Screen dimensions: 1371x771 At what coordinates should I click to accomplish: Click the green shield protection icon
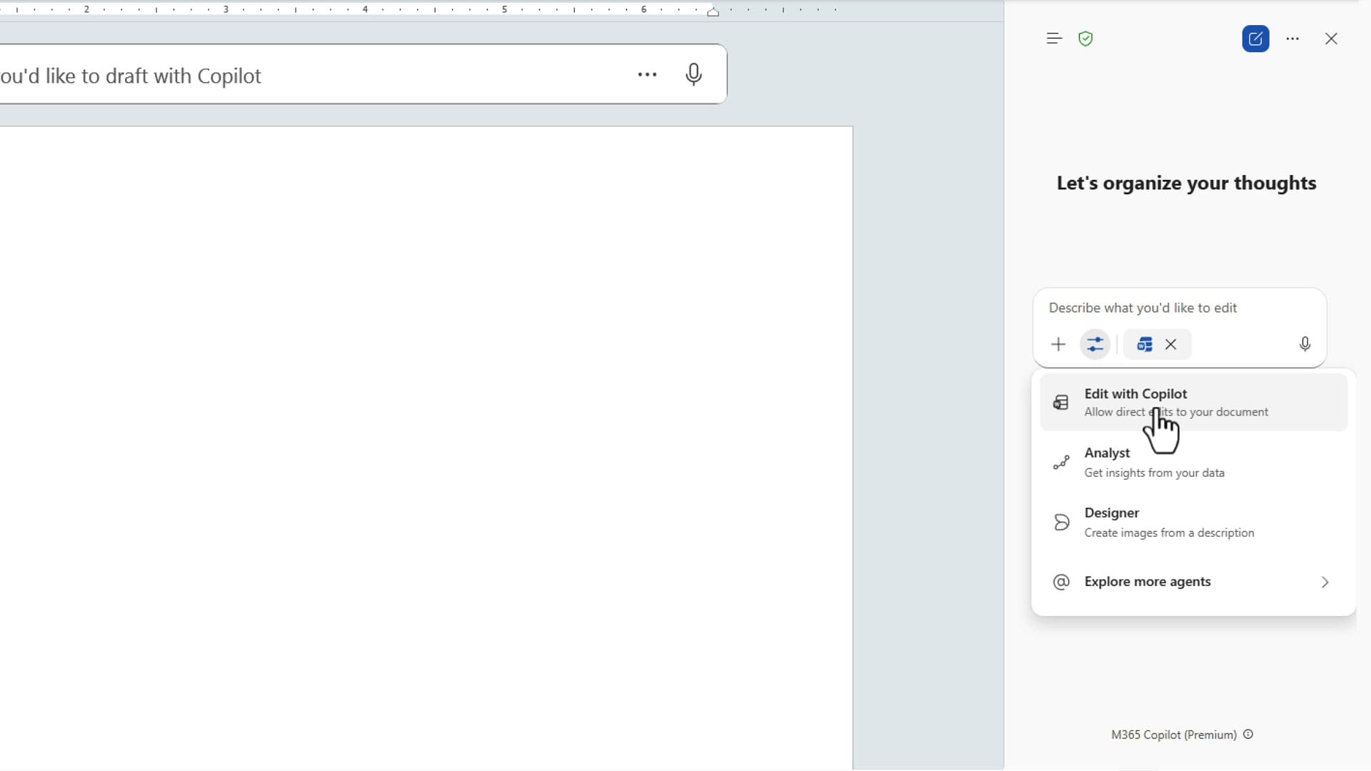[x=1085, y=39]
